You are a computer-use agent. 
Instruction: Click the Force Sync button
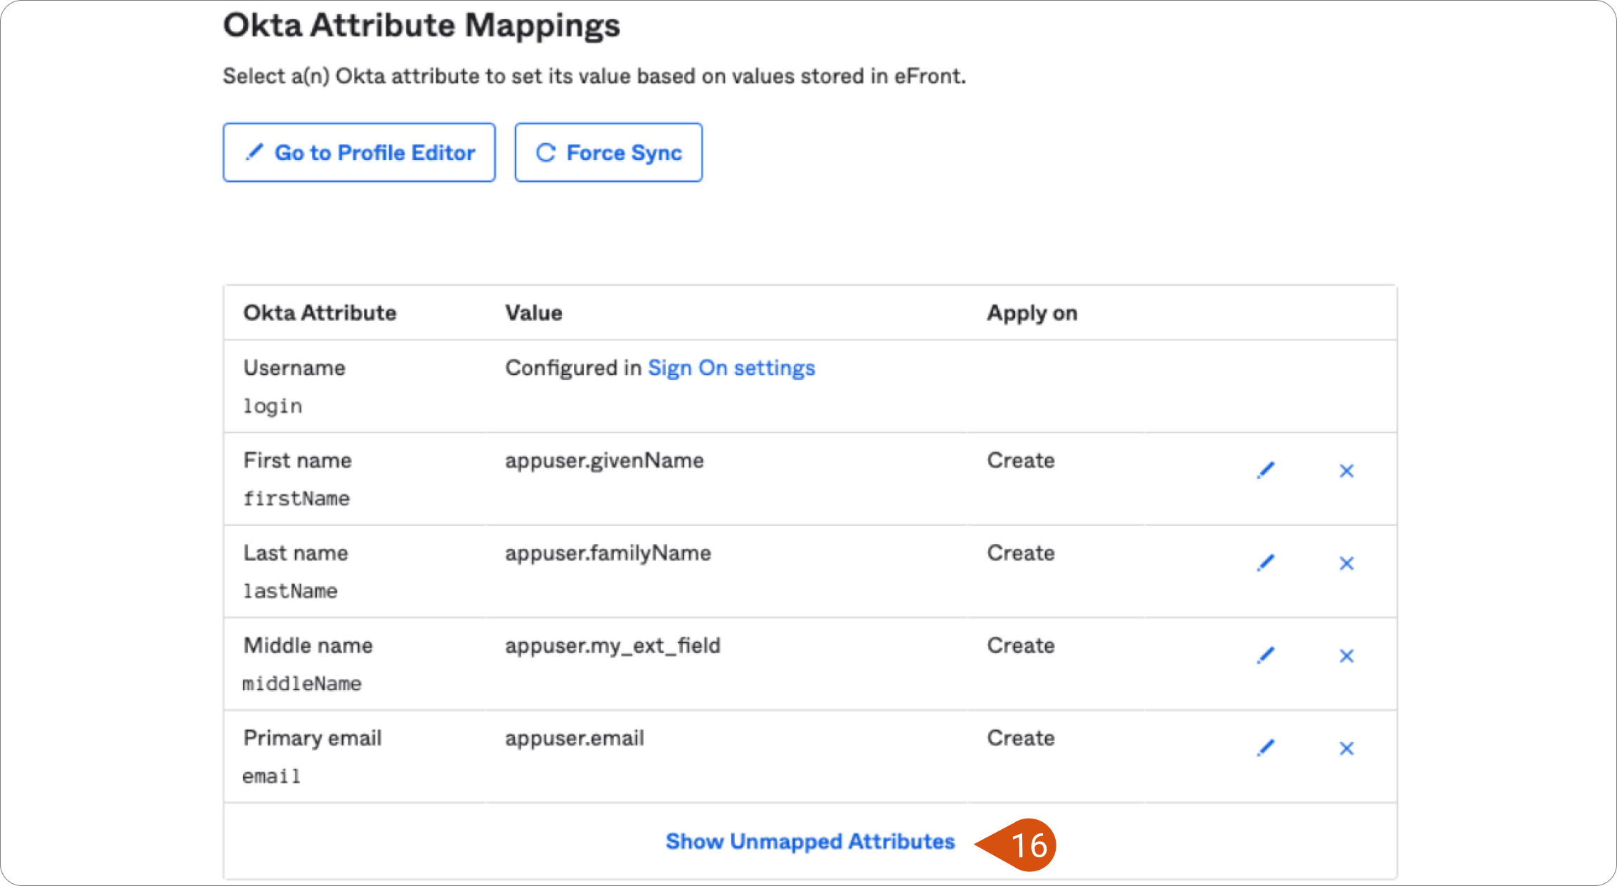click(x=608, y=152)
